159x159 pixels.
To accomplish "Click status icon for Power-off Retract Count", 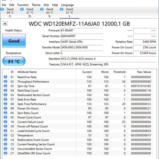I will pyautogui.click(x=5, y=126).
